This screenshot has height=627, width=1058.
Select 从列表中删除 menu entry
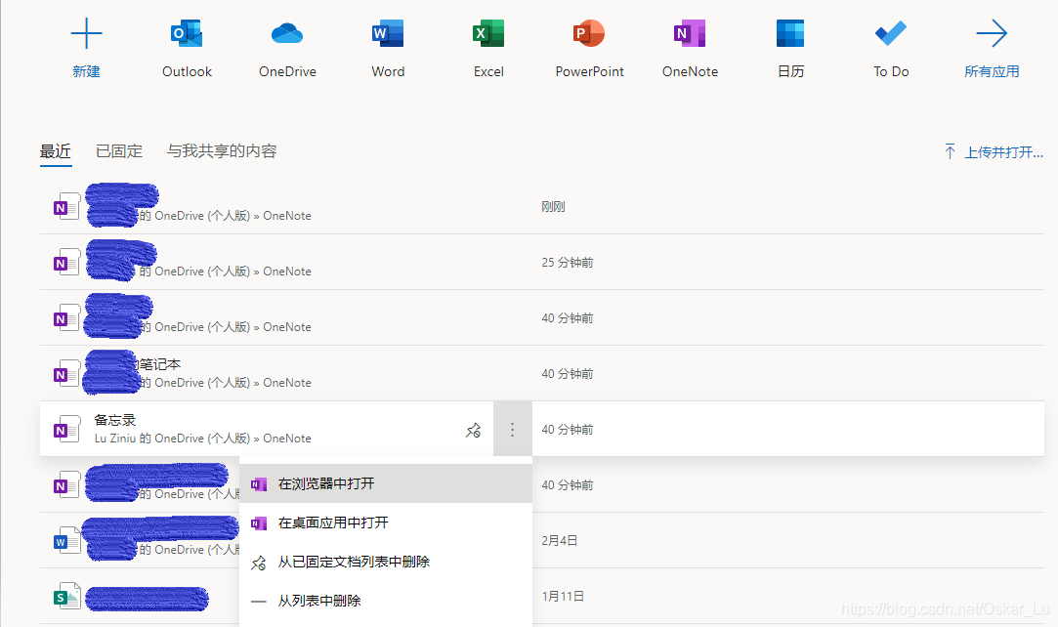coord(385,601)
